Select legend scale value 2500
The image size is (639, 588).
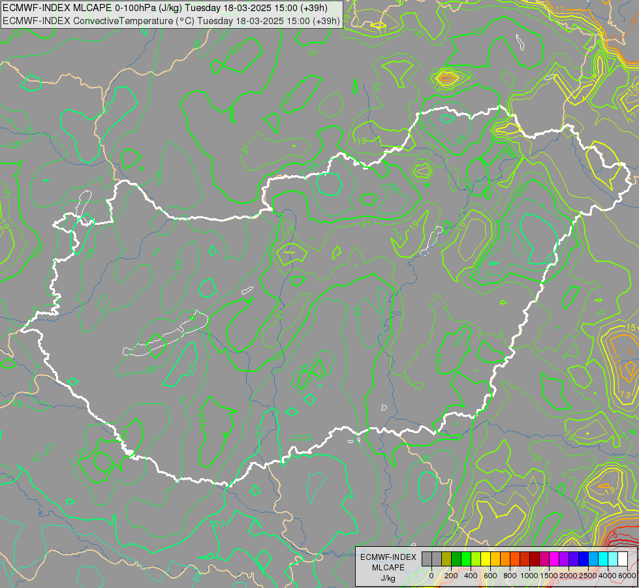coord(588,576)
